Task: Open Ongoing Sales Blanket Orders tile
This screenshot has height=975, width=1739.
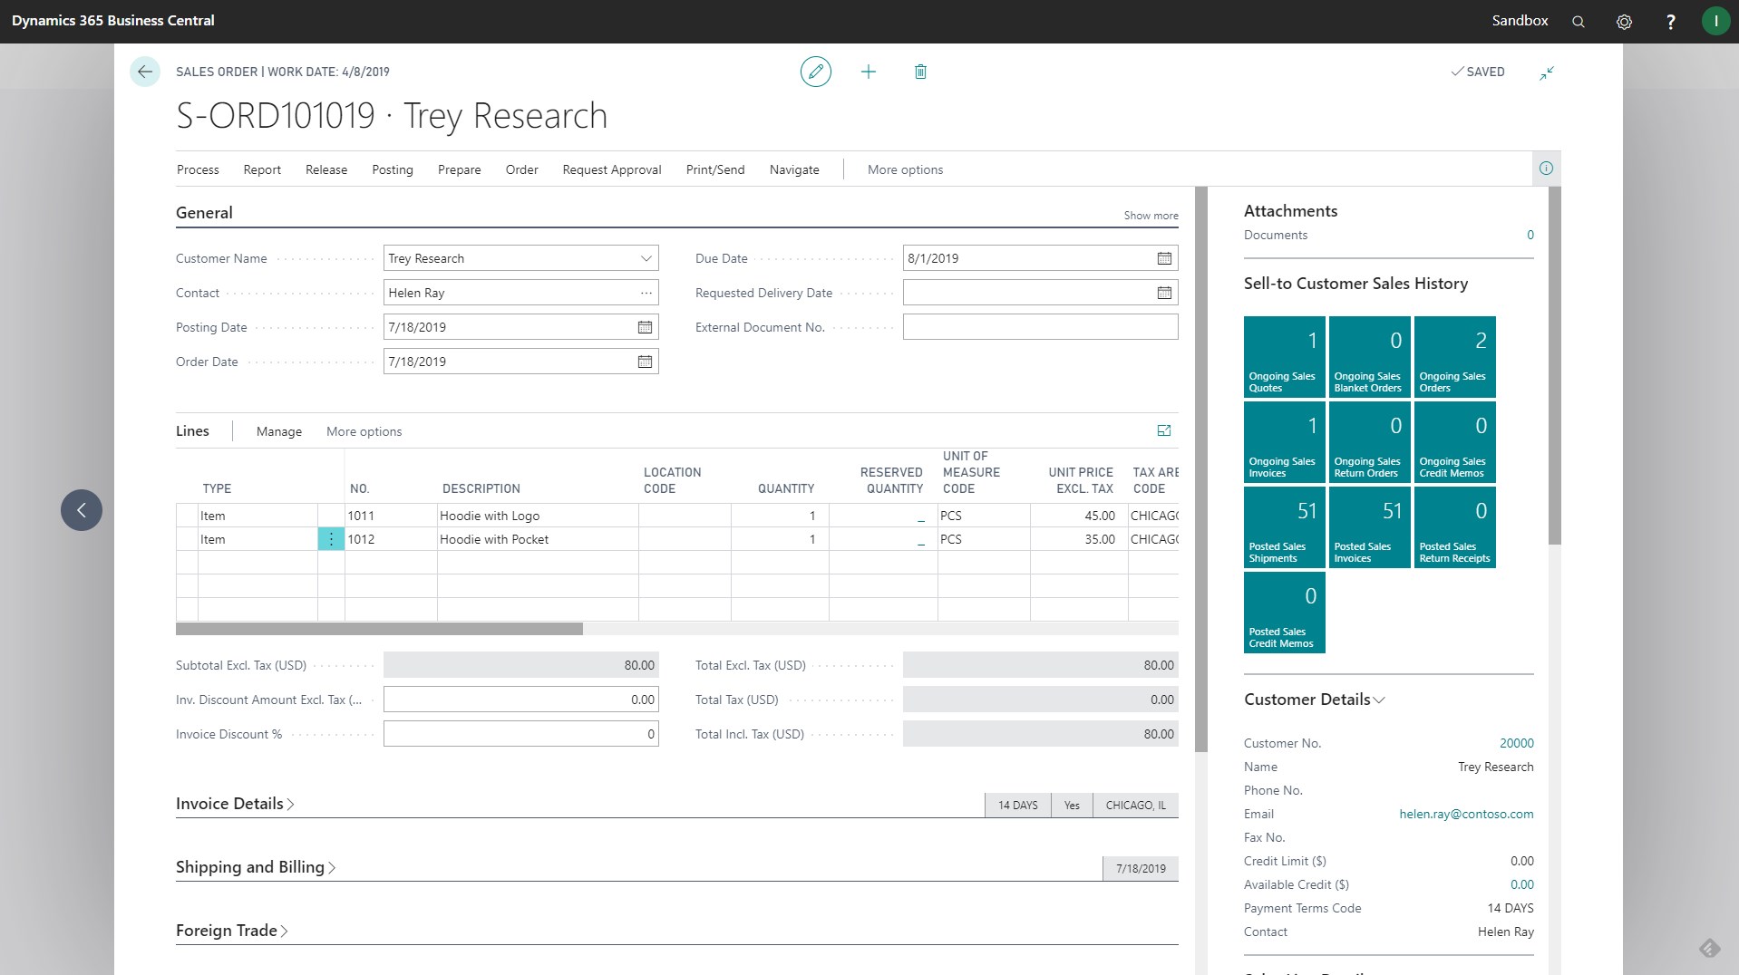Action: pos(1370,357)
